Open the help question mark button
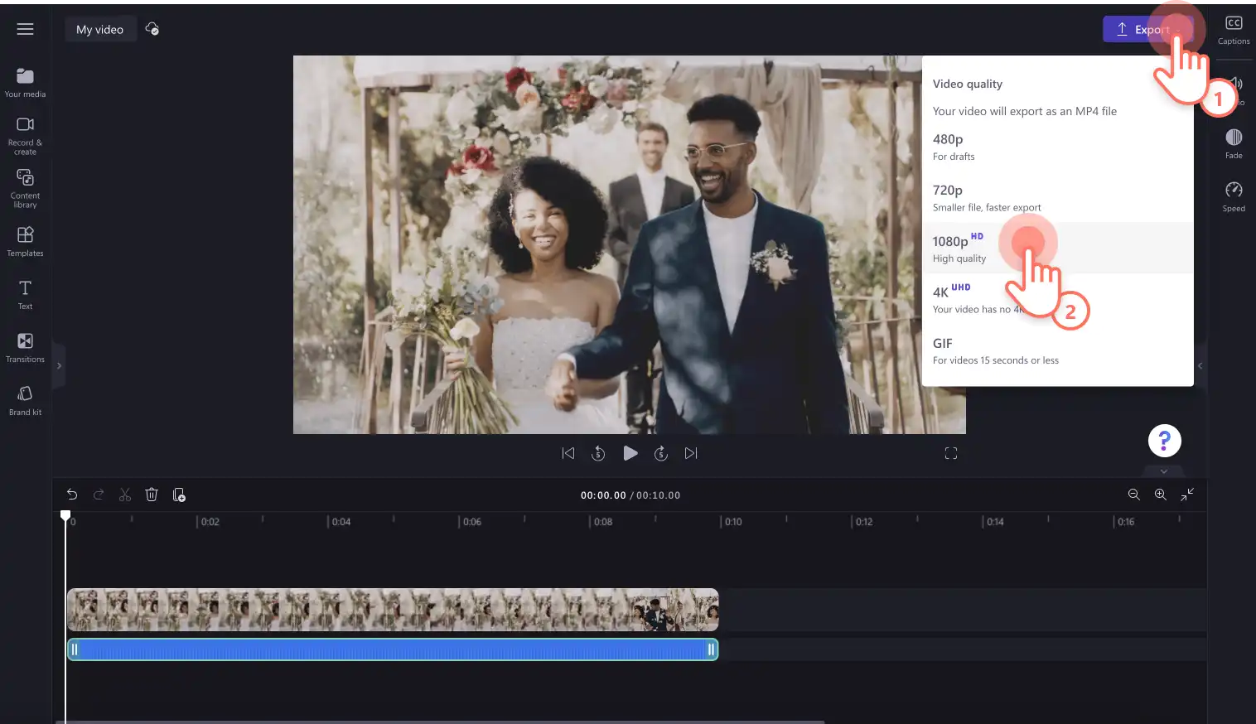This screenshot has width=1256, height=724. pyautogui.click(x=1164, y=441)
